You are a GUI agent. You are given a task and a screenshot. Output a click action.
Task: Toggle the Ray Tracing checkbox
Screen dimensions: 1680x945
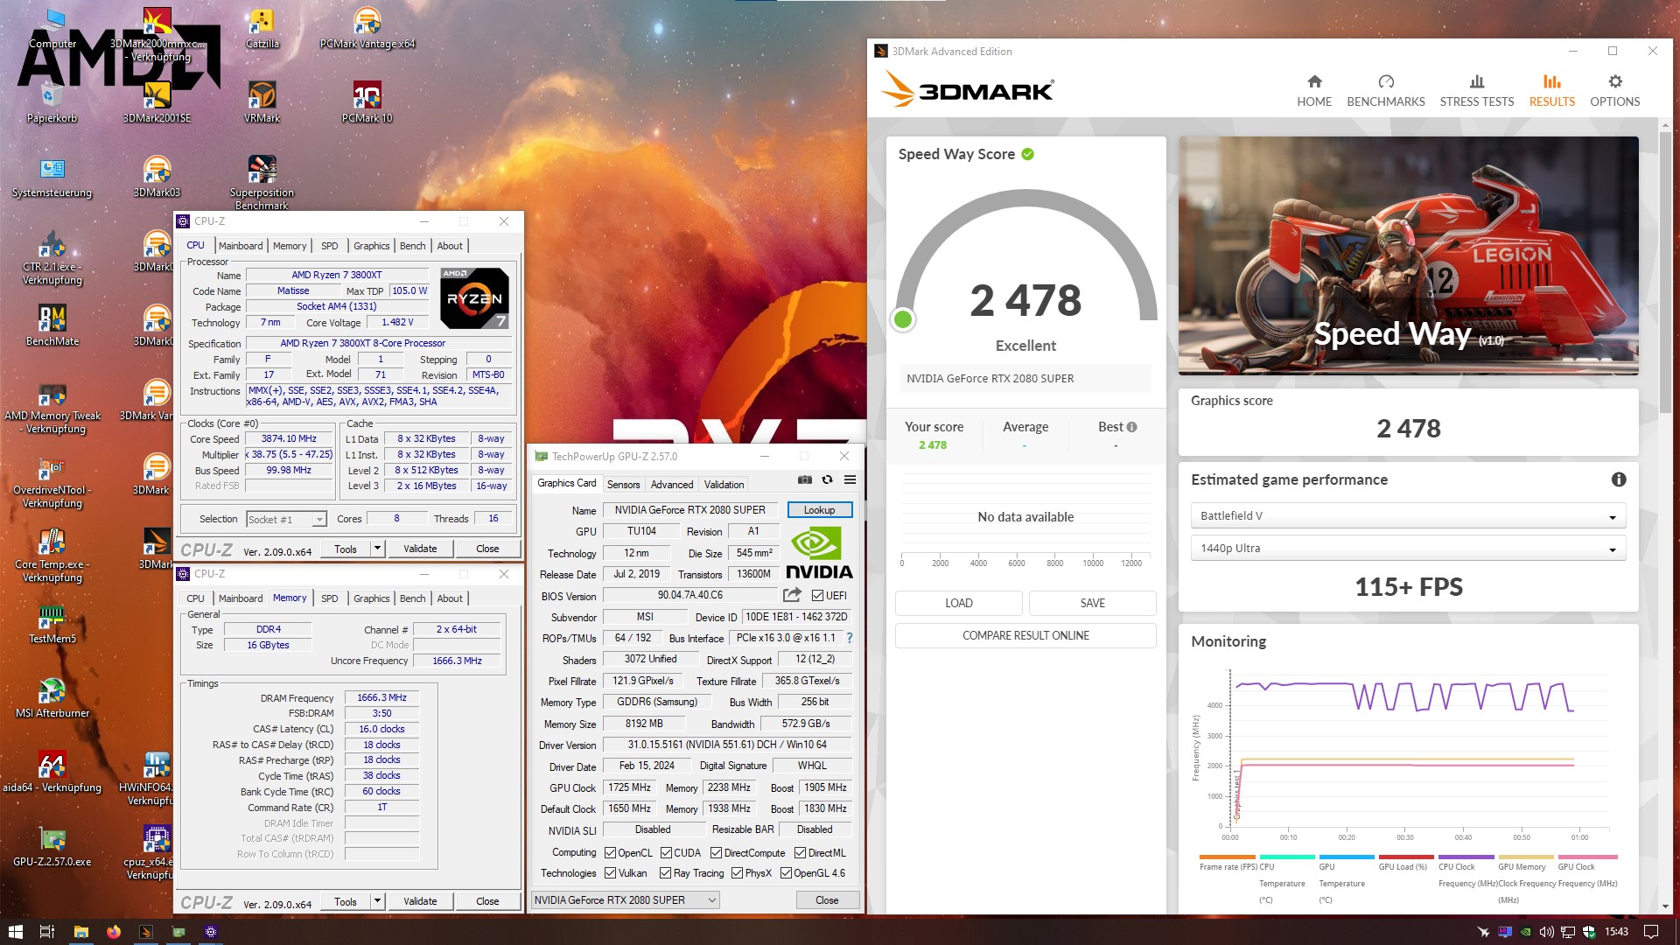(x=667, y=873)
